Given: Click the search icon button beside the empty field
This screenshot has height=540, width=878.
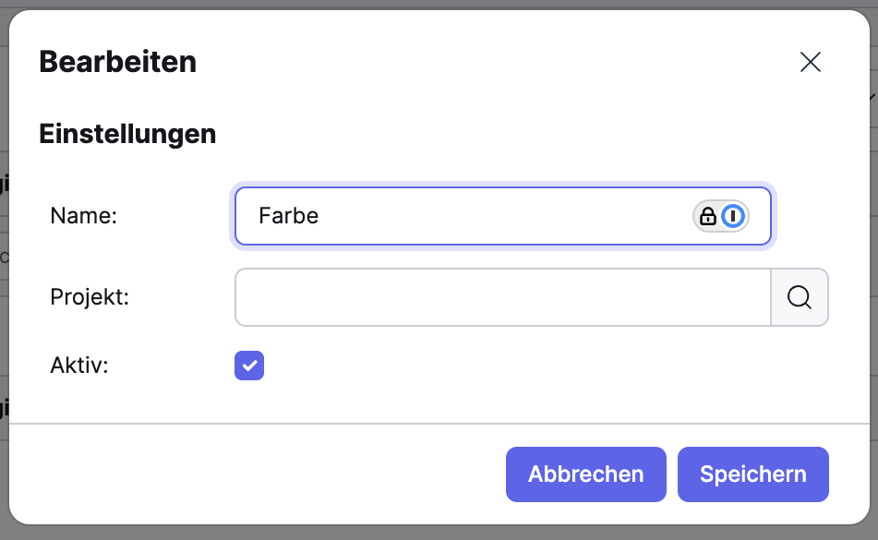Looking at the screenshot, I should [x=800, y=297].
